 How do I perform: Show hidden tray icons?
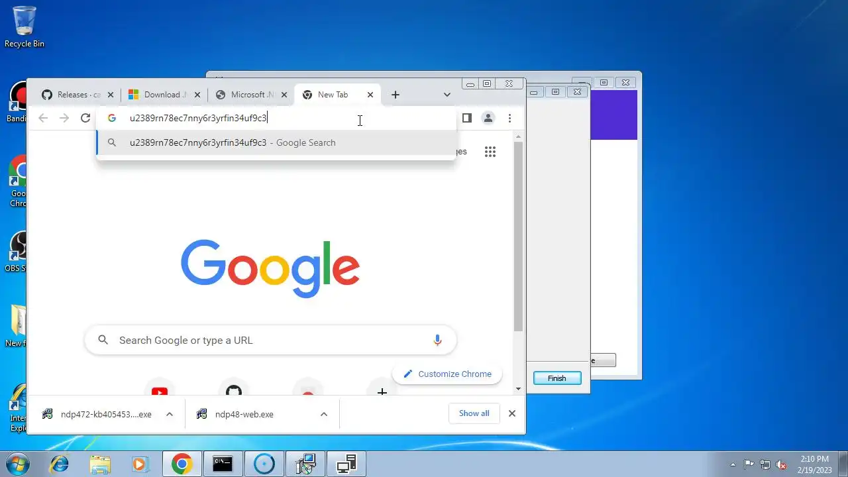(733, 464)
